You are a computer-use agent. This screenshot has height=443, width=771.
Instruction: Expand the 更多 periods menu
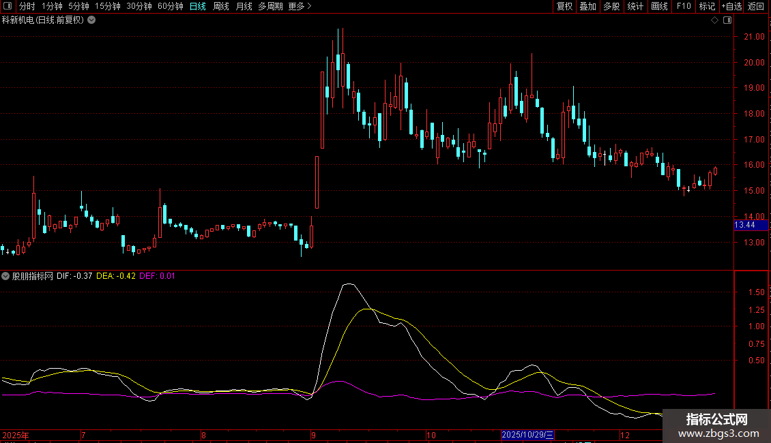pos(300,6)
